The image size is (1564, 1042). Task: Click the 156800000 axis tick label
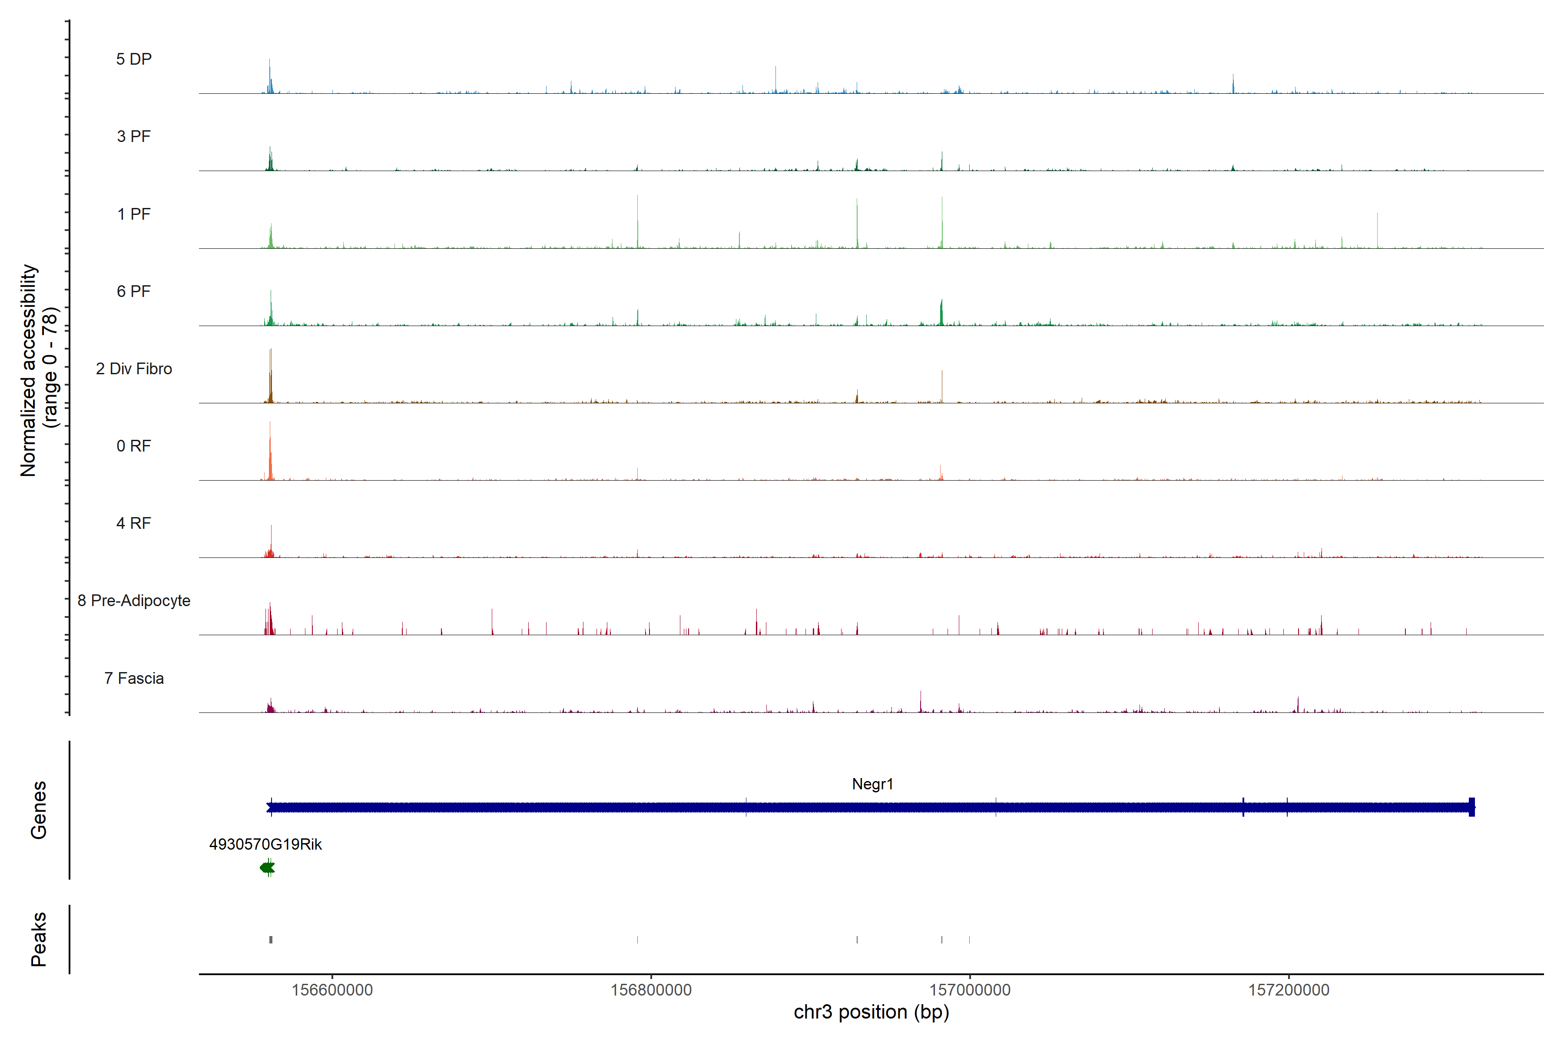tap(651, 989)
